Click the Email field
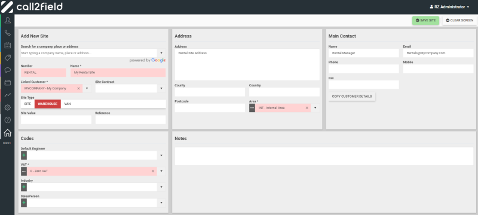 tap(438, 53)
